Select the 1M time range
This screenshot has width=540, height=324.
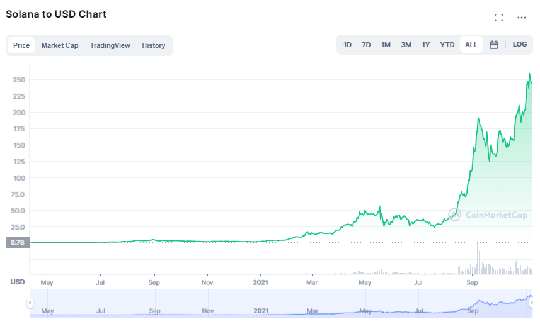[x=386, y=45]
